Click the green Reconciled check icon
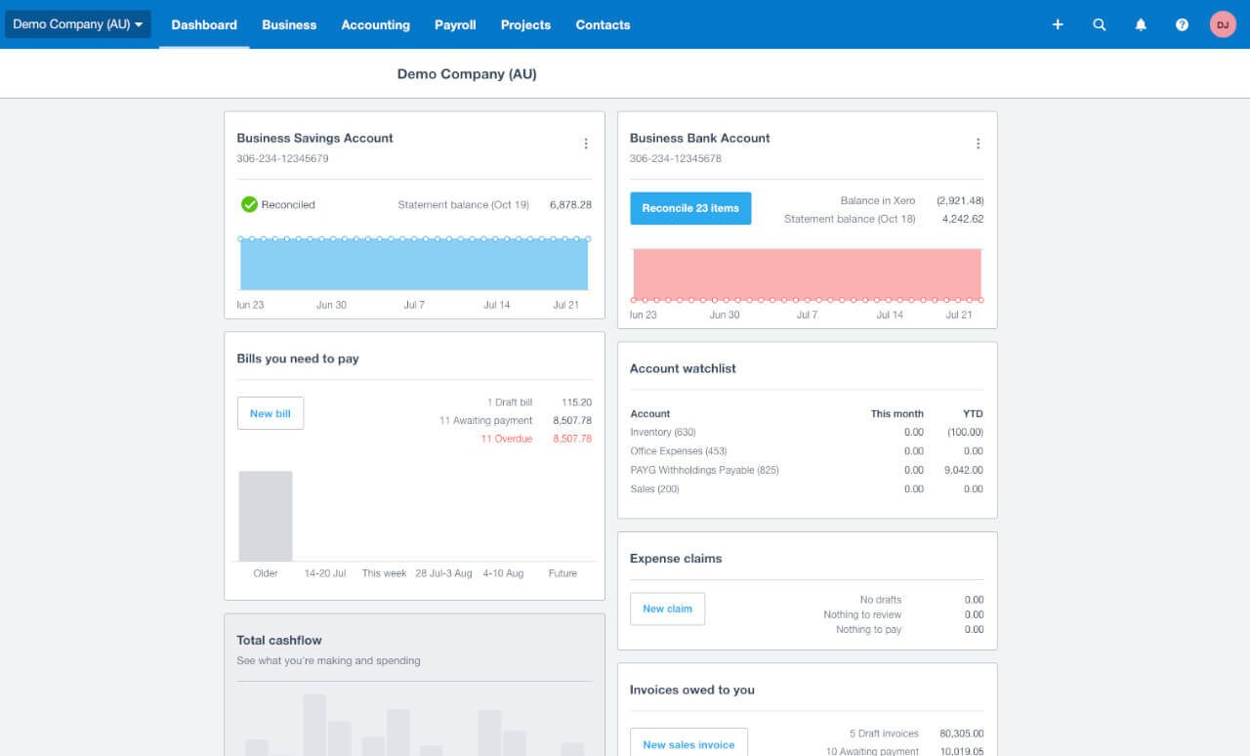The image size is (1250, 756). click(x=249, y=204)
